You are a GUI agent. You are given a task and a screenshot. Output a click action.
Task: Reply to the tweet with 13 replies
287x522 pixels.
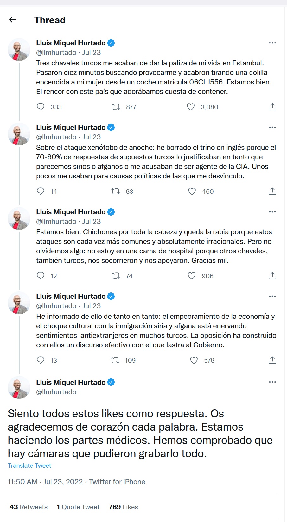41,360
